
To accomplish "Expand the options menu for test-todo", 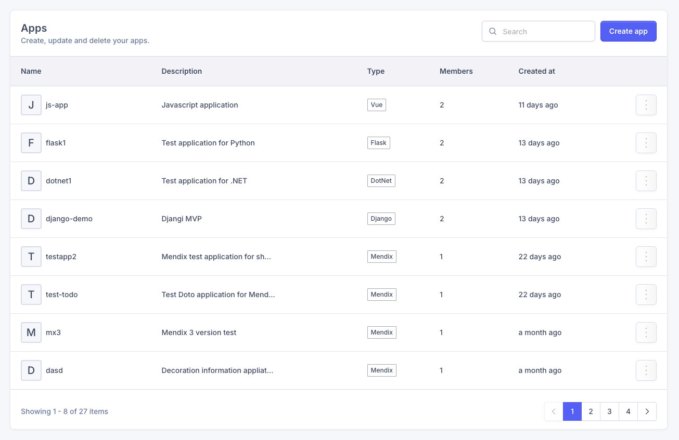I will coord(646,295).
